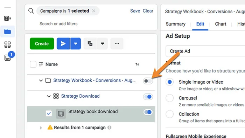The image size is (245, 138).
Task: Click the duplicate icon button
Action: coord(90,43)
